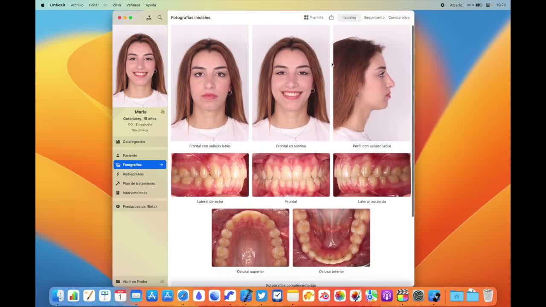Open the Ayuda menu
Viewport: 546px width, 307px height.
tap(151, 5)
